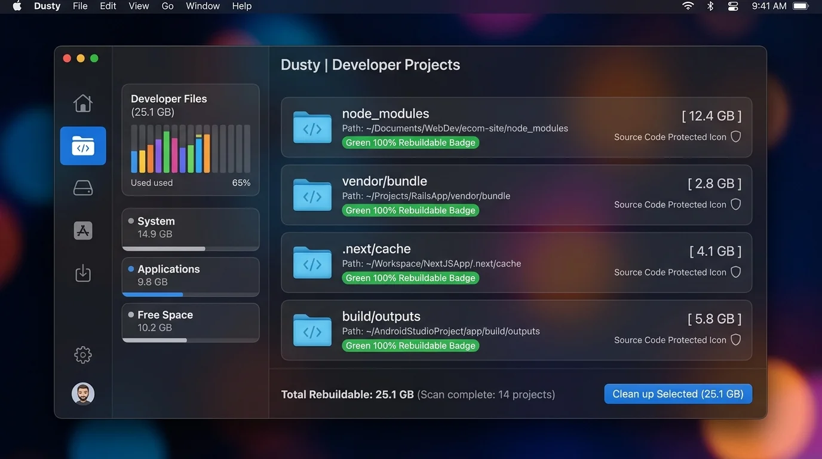
Task: Click the shield icon on the vendor/bundle row
Action: pyautogui.click(x=736, y=204)
